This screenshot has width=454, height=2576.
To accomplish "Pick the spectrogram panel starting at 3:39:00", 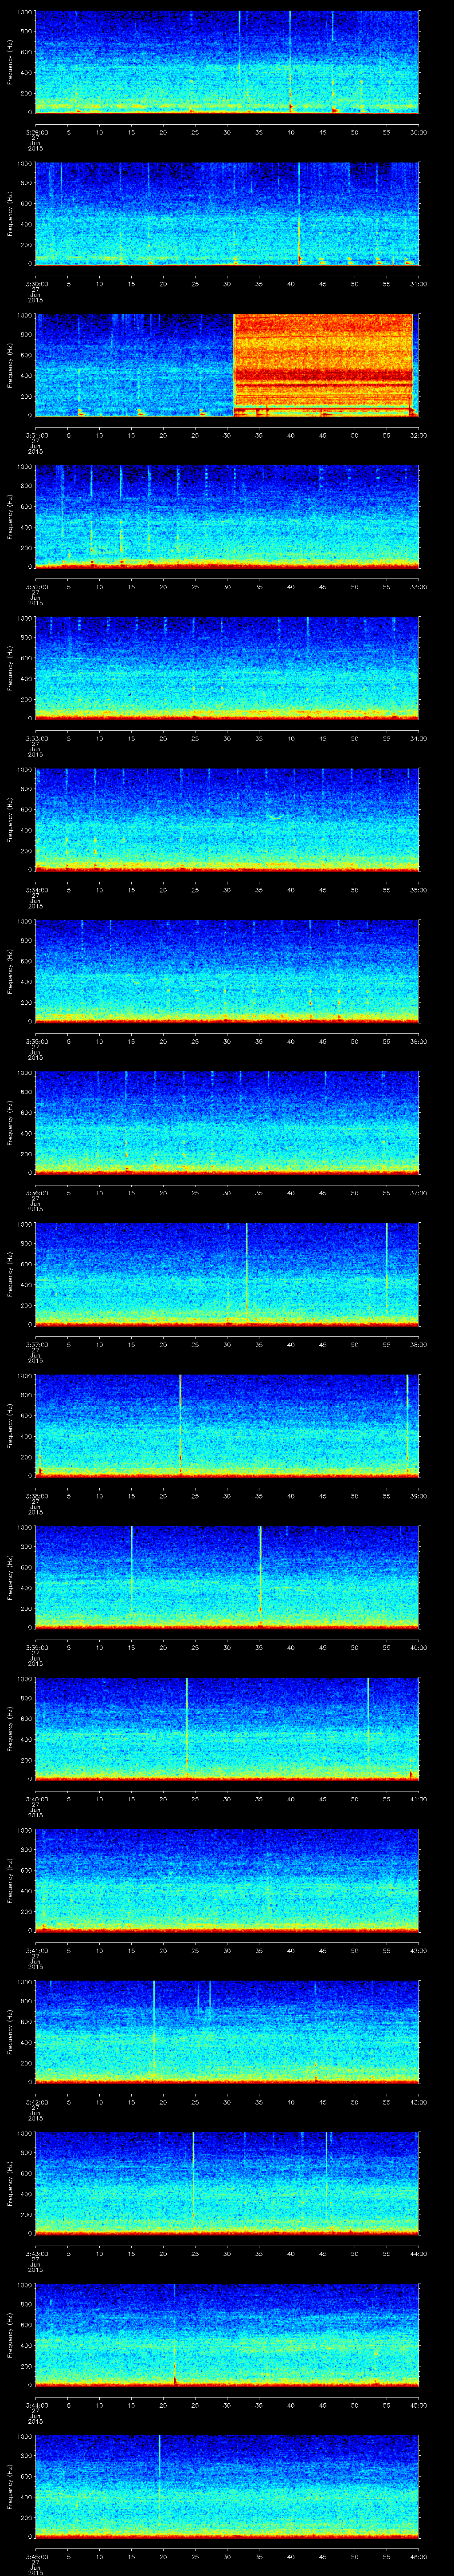I will pos(227,1577).
